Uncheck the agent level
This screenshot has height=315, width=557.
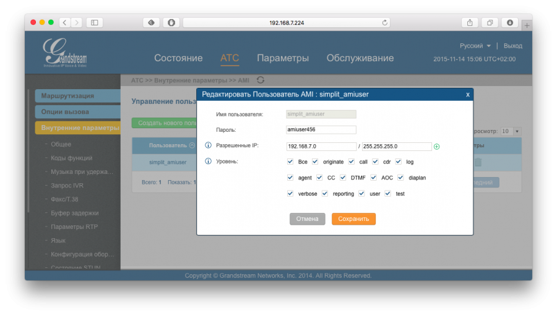click(x=290, y=178)
